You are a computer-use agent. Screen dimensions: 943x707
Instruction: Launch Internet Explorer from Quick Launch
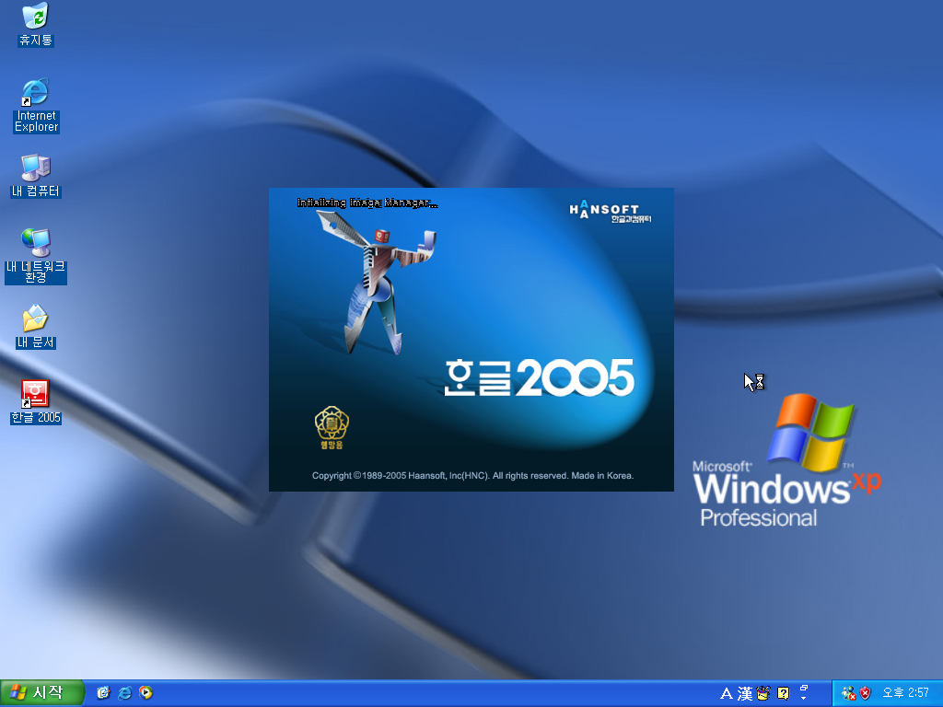124,693
